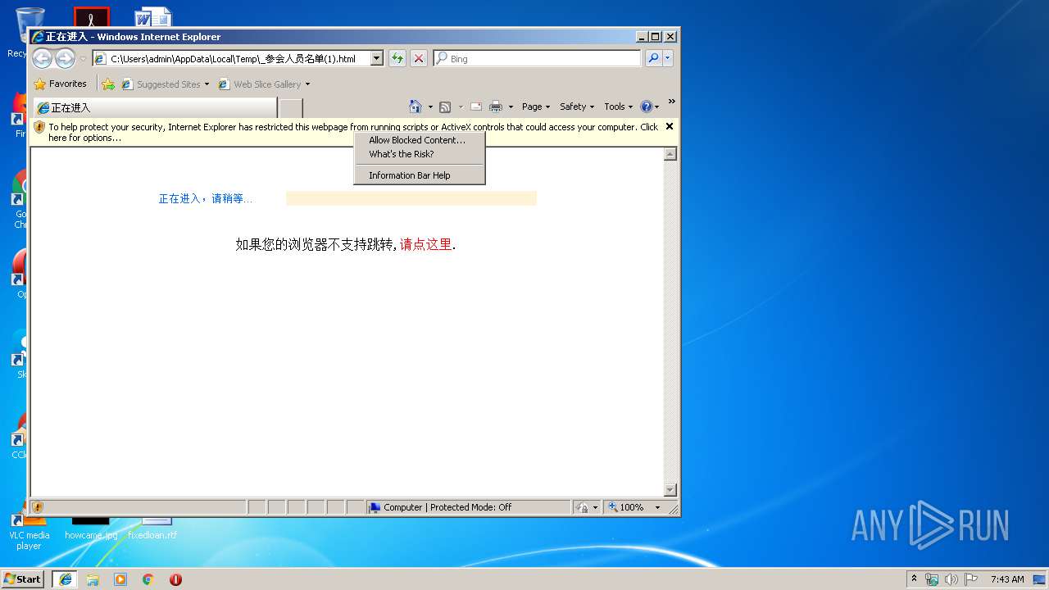This screenshot has height=590, width=1049.
Task: Select howcame.jpg desktop file
Action: pos(91,529)
